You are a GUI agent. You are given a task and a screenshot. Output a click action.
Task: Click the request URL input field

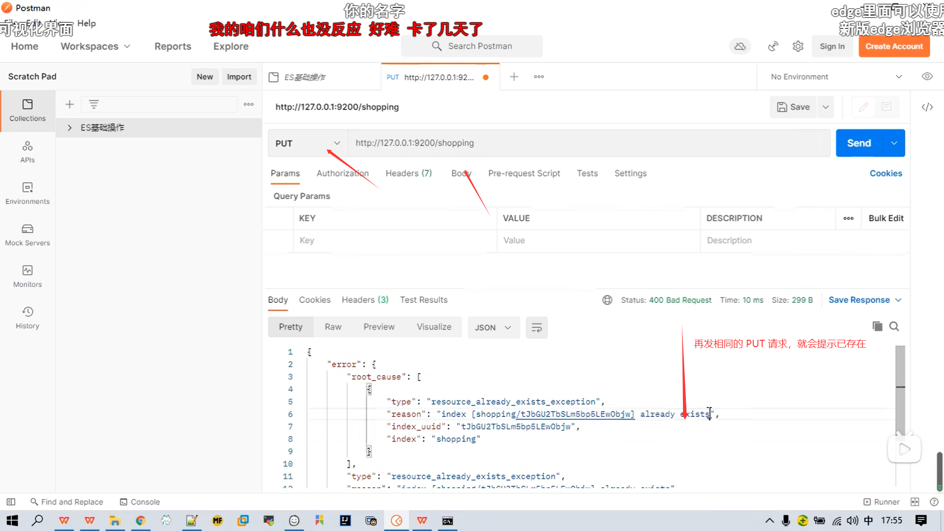(x=588, y=143)
